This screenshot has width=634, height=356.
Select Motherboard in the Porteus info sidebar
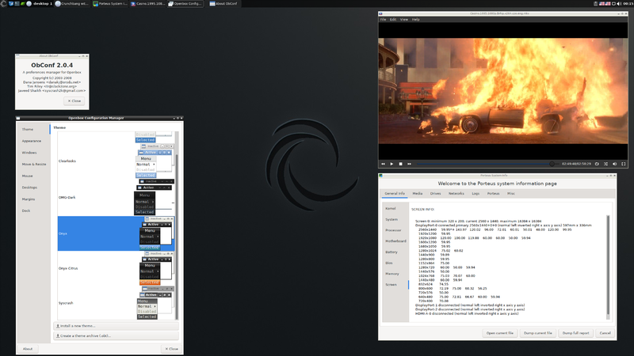(x=395, y=241)
